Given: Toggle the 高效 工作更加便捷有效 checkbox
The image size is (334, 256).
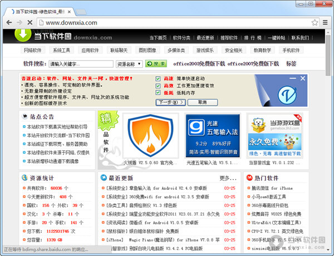Looking at the screenshot, I should 158,86.
